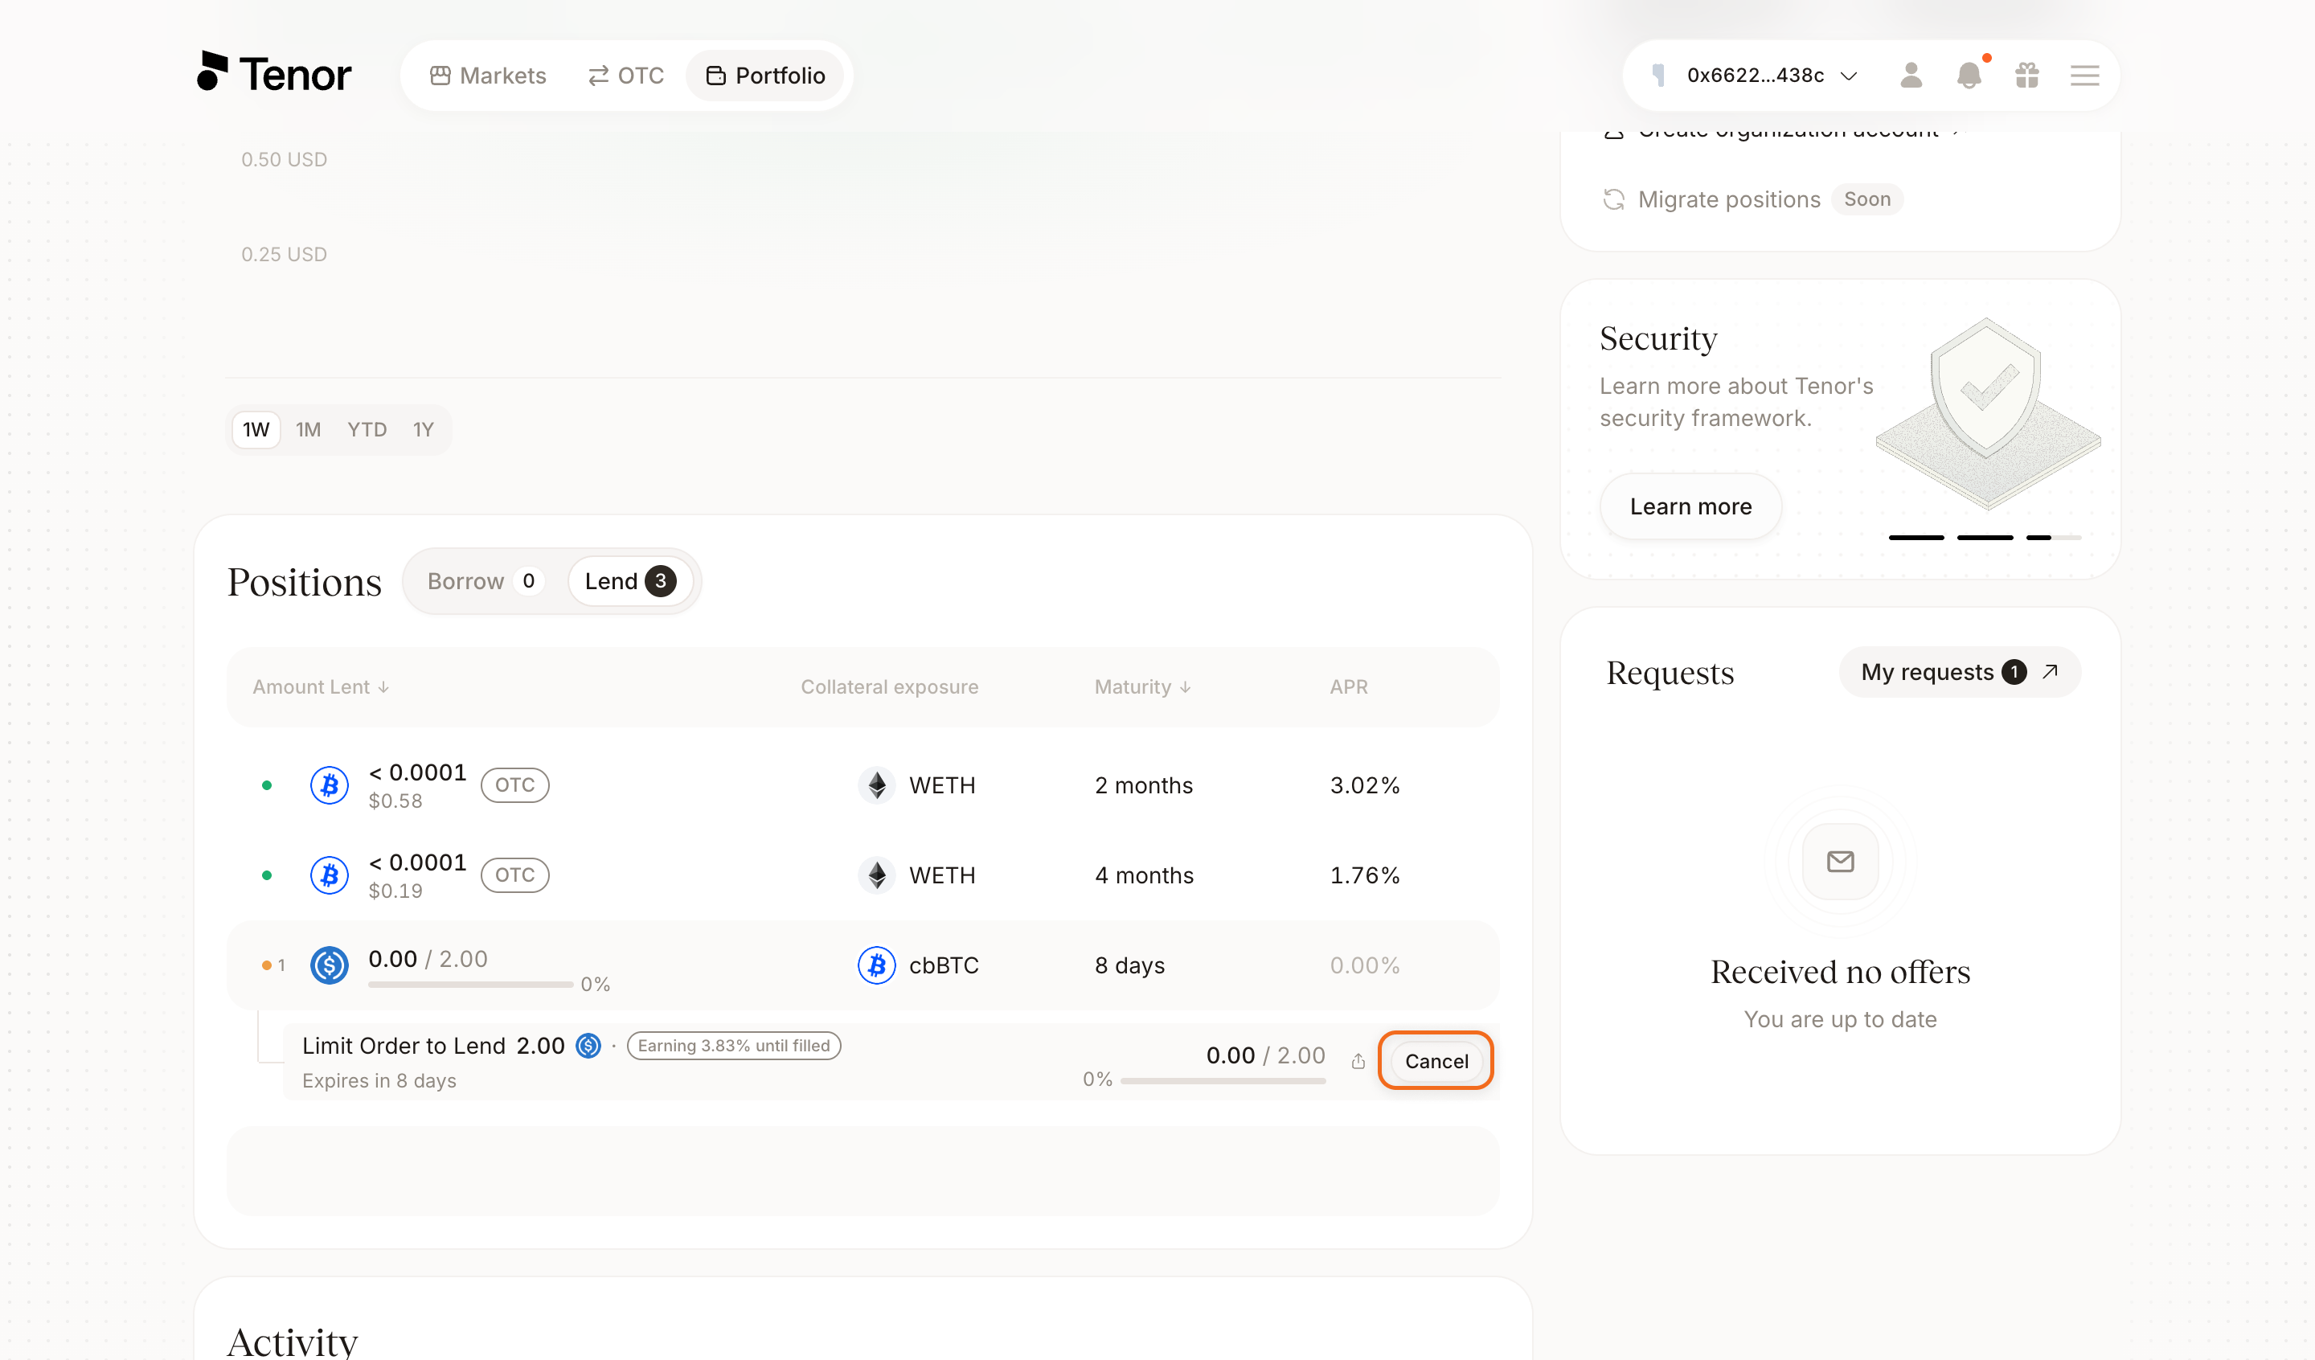The height and width of the screenshot is (1360, 2315).
Task: Click the 3.02% APR value
Action: (1364, 784)
